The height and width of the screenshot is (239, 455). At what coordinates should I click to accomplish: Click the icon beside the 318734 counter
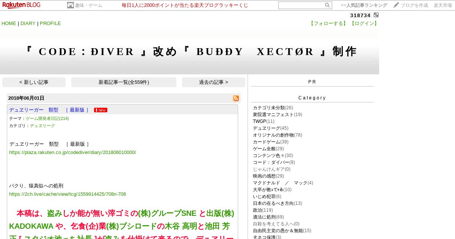(x=376, y=15)
